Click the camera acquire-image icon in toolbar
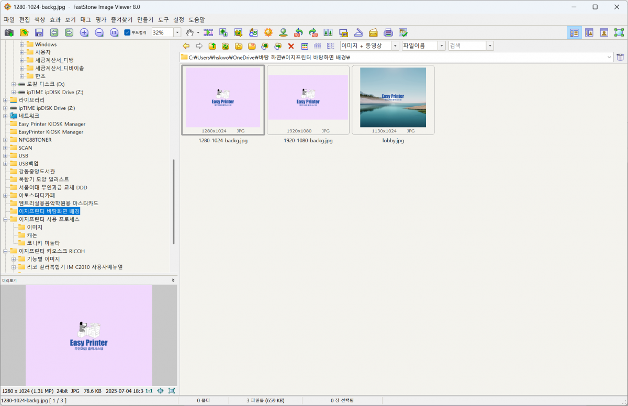Image resolution: width=628 pixels, height=406 pixels. coord(9,32)
